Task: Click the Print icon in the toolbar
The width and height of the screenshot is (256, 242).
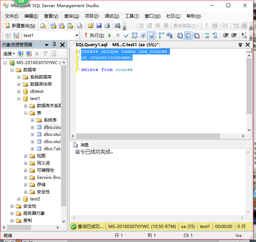Action: click(107, 25)
